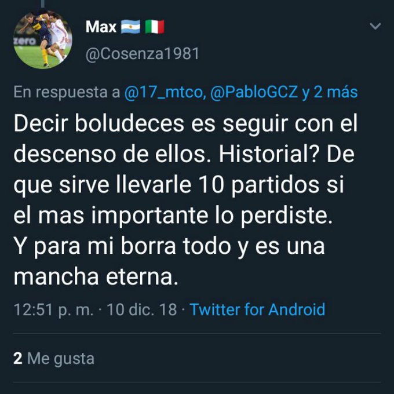The width and height of the screenshot is (394, 394).
Task: Open the @Cosenza1981 handle
Action: coord(143,53)
